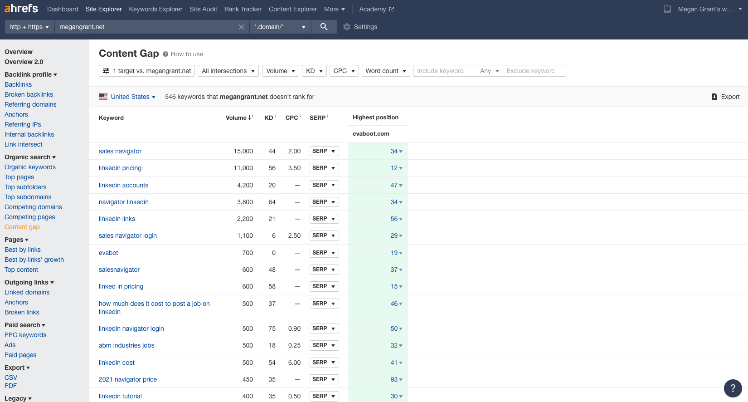Open Referring domains report

pos(30,104)
